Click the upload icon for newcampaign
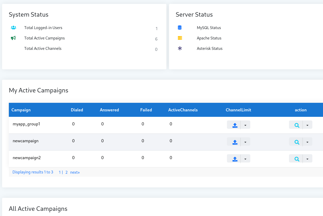 (x=235, y=142)
